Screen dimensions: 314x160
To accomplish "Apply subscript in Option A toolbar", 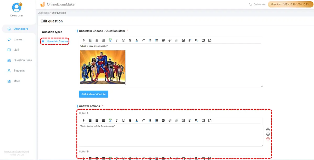I will coord(197,120).
